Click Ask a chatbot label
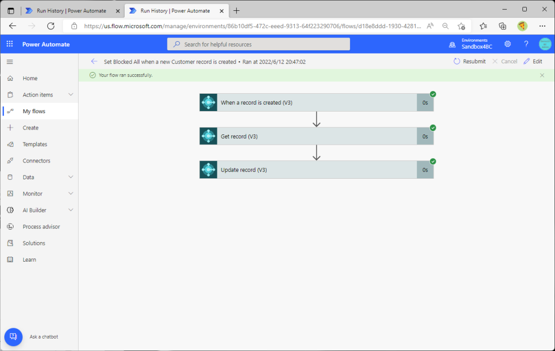The width and height of the screenshot is (555, 351). point(44,337)
